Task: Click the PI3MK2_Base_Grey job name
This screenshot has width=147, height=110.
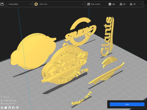Action: 10,101
